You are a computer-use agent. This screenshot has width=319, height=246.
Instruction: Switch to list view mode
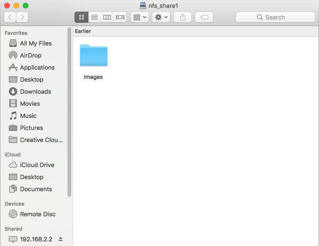click(94, 17)
